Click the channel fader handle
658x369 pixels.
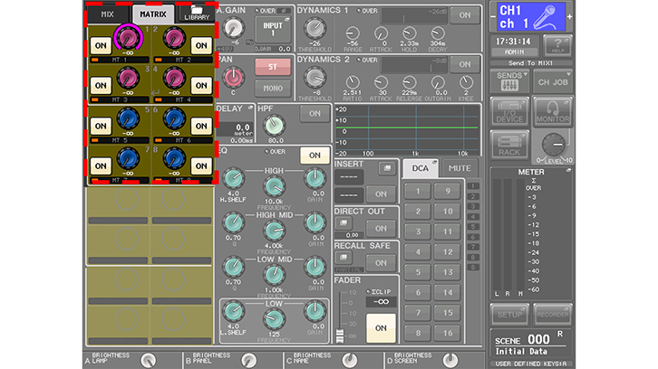coord(340,336)
